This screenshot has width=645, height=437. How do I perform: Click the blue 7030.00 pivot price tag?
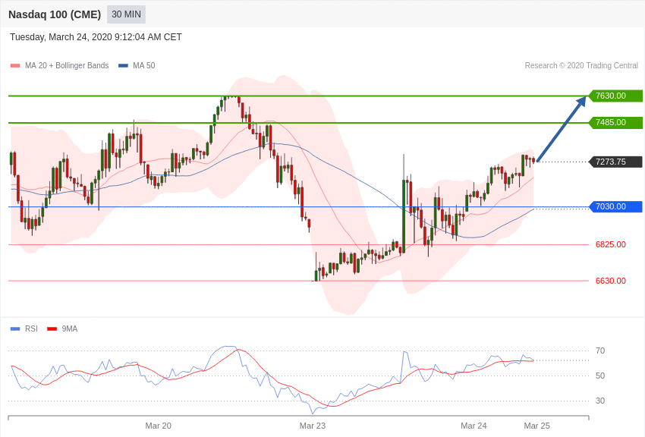(x=616, y=206)
